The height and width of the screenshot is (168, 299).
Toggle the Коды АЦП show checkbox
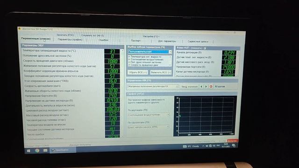click(x=205, y=48)
